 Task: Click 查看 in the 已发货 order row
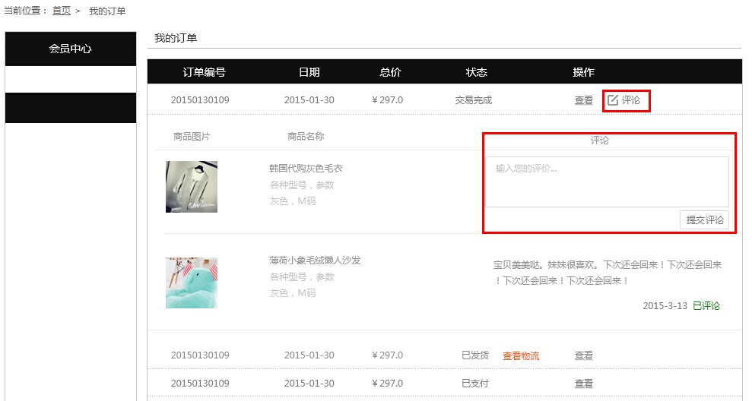[583, 355]
